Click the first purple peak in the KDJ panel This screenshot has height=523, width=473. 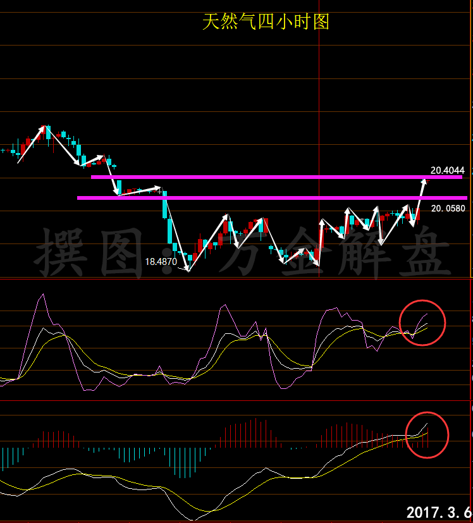tap(43, 295)
